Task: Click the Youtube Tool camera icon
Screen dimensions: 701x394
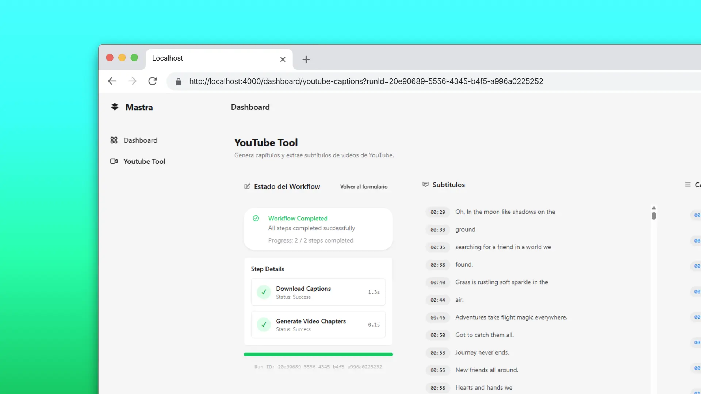Action: [114, 161]
